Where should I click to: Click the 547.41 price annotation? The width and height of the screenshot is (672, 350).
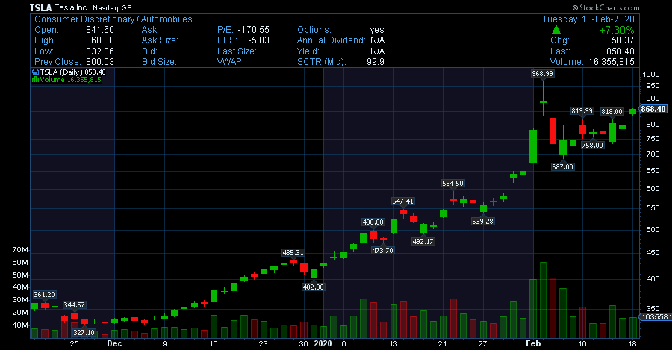tap(403, 201)
